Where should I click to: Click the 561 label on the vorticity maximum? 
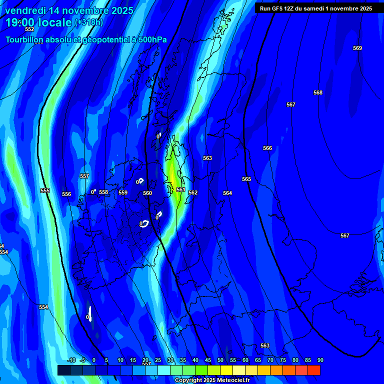(181, 190)
